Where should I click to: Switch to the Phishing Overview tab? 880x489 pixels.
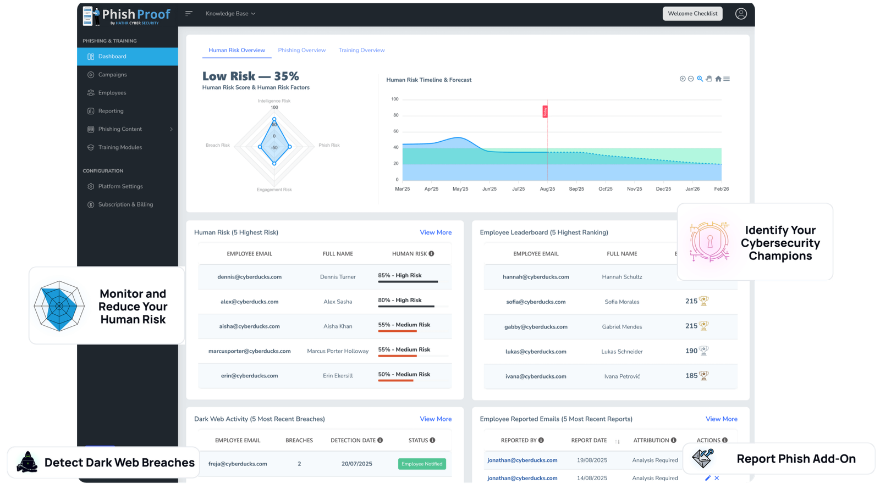301,51
